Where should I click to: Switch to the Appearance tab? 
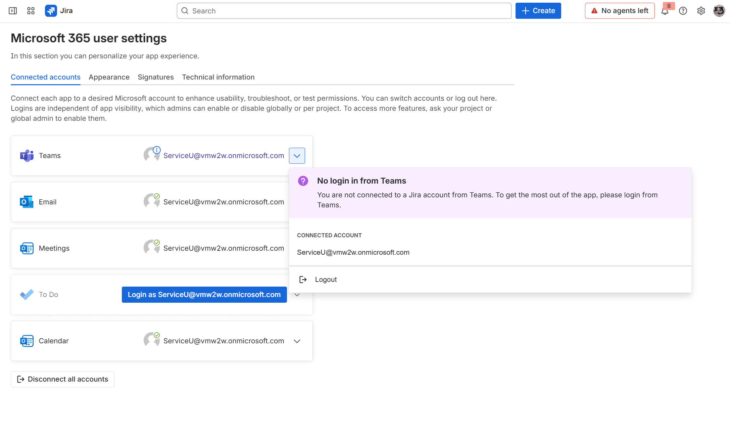tap(109, 77)
